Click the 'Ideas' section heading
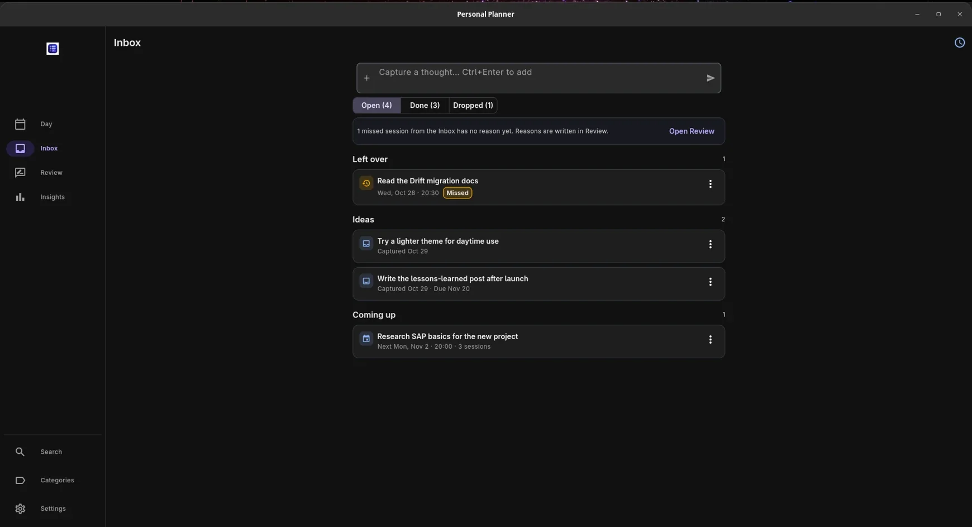972x527 pixels. 363,220
